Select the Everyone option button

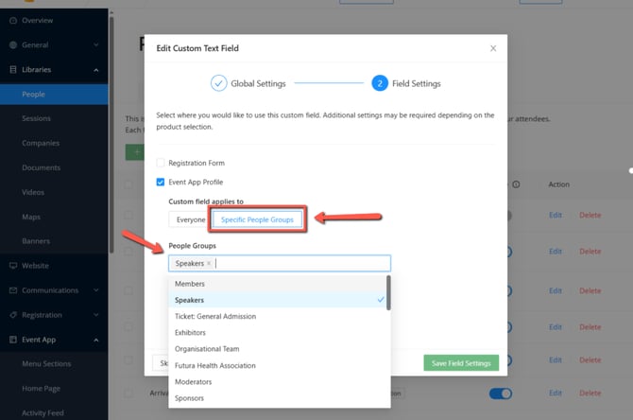pos(189,219)
